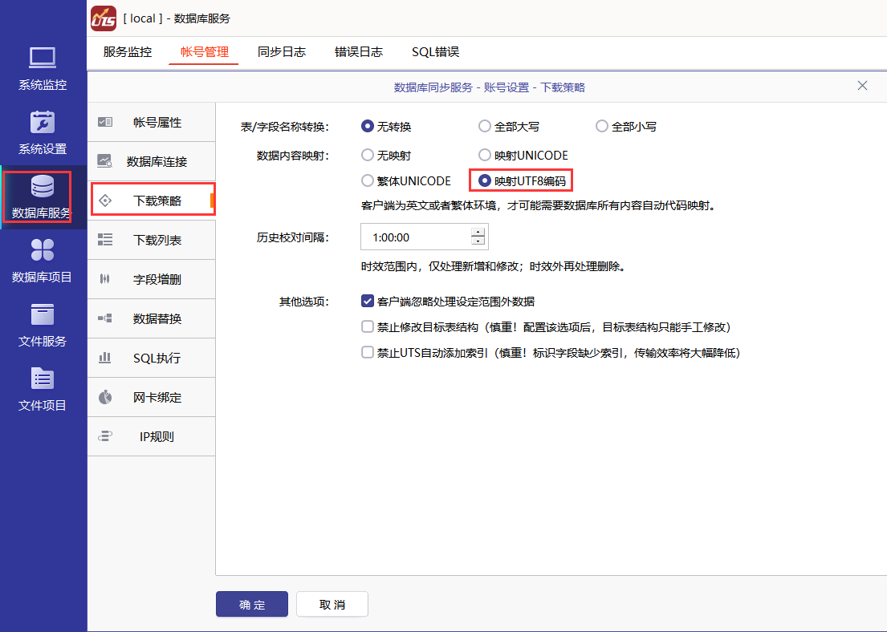Click the 其他选项 label
The width and height of the screenshot is (887, 632).
(x=303, y=302)
